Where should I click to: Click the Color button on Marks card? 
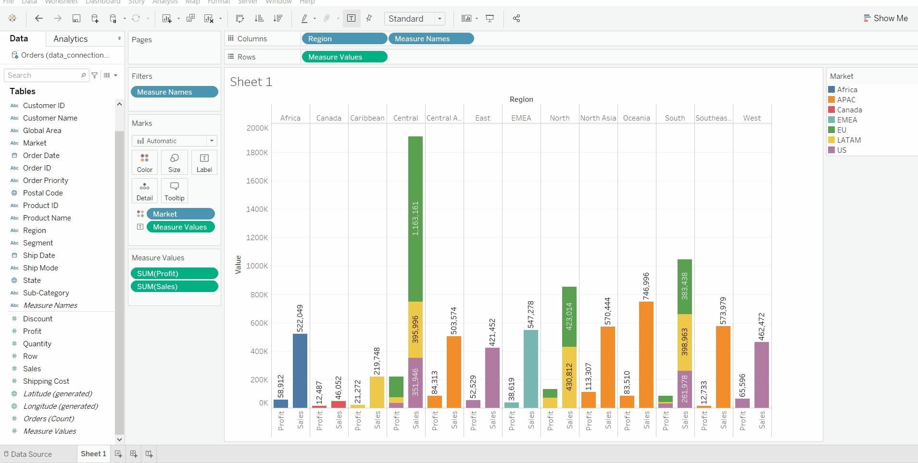[x=145, y=162]
